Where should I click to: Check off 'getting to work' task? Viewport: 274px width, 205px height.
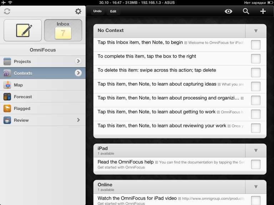pyautogui.click(x=256, y=114)
